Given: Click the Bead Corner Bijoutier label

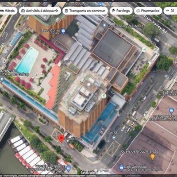Looking at the screenshot, I should click(51, 31).
